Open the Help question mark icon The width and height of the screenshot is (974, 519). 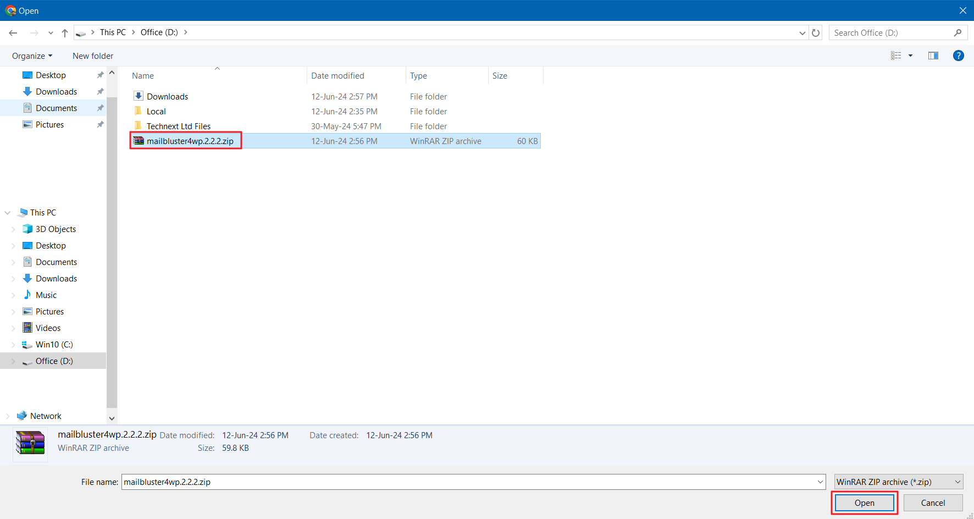(958, 56)
